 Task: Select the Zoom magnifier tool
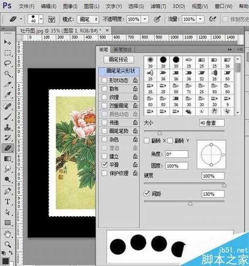pos(7,245)
